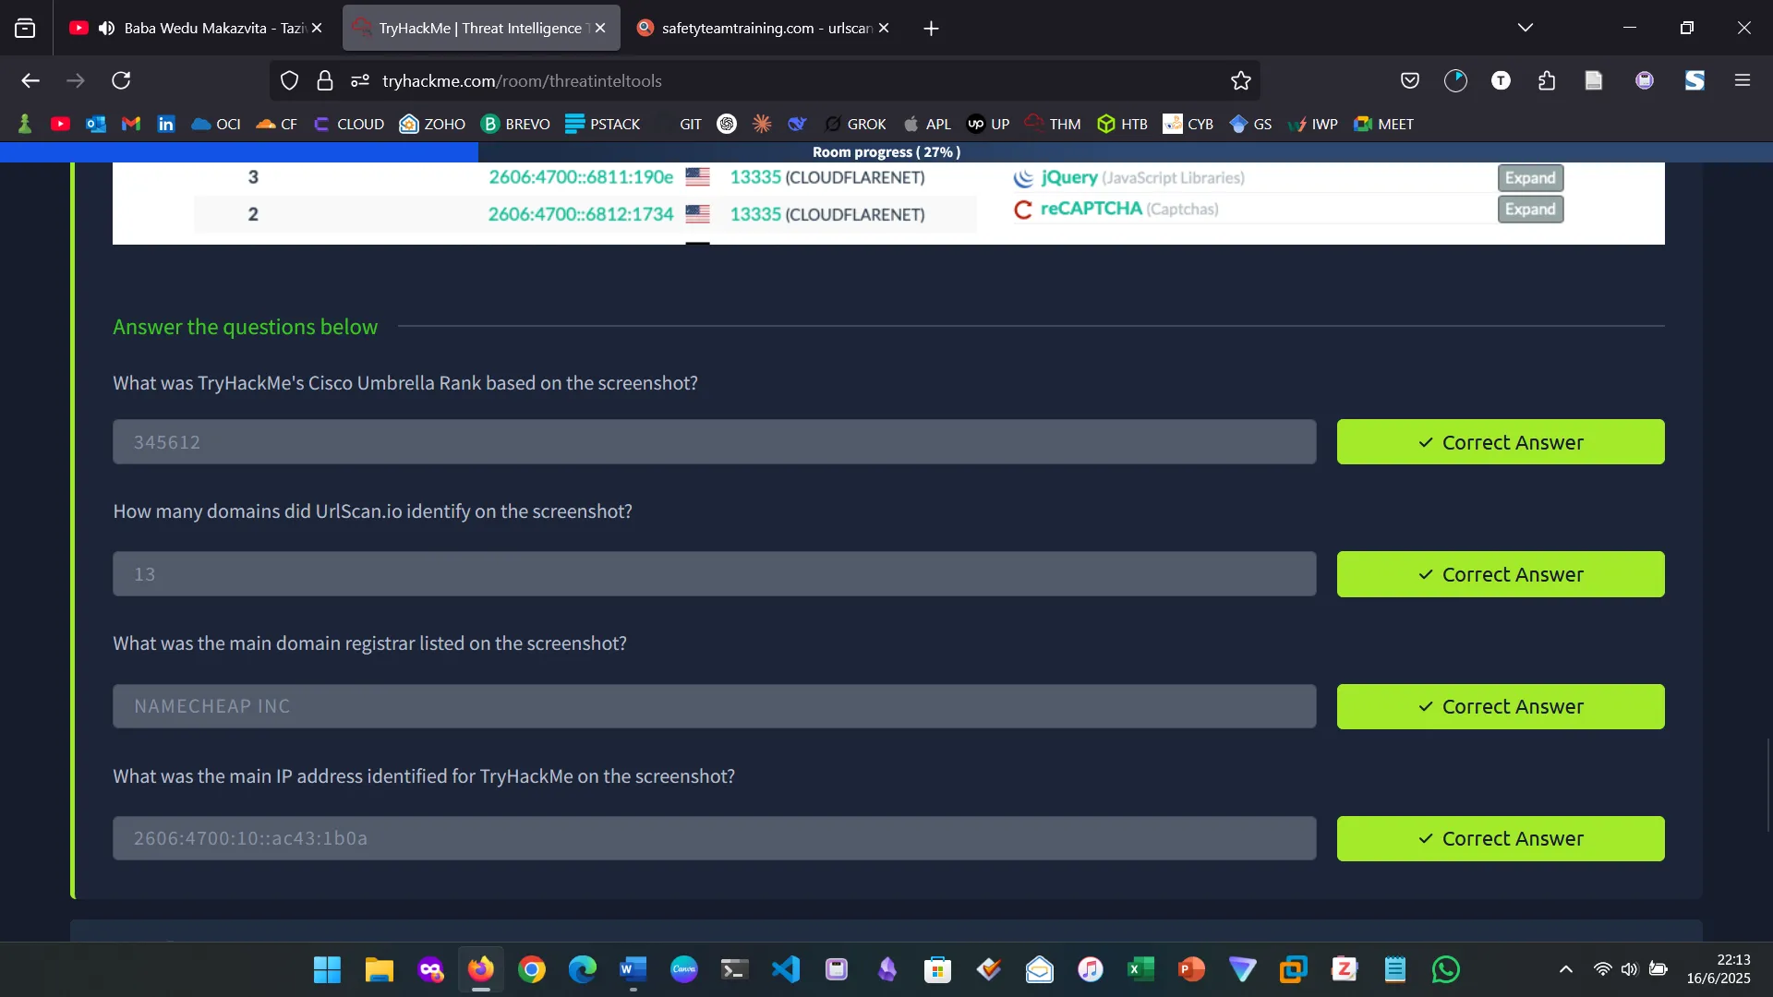Open the Firefox hamburger application menu
The width and height of the screenshot is (1773, 997).
tap(1742, 80)
